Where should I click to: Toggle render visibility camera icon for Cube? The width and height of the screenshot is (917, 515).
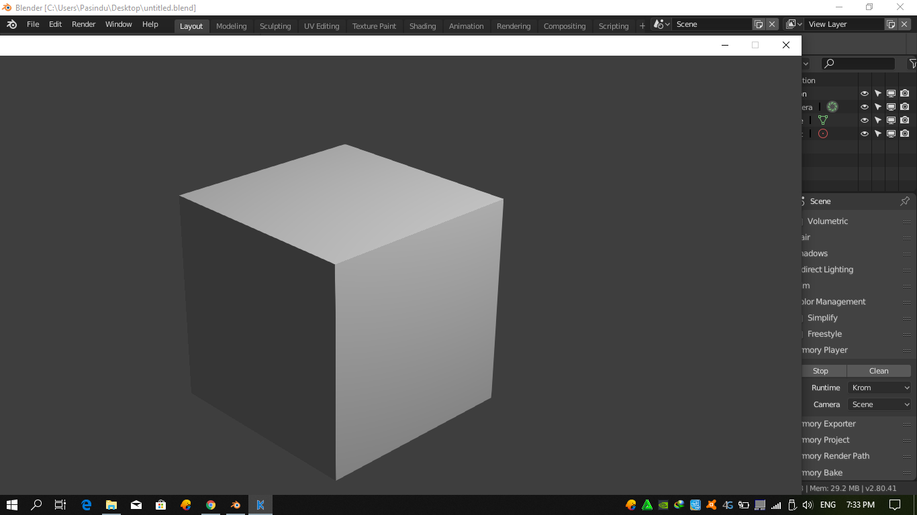coord(905,120)
